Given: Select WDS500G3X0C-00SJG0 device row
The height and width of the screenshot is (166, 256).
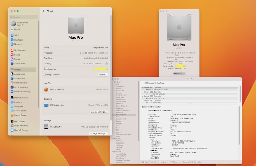Looking at the screenshot, I should [189, 94].
